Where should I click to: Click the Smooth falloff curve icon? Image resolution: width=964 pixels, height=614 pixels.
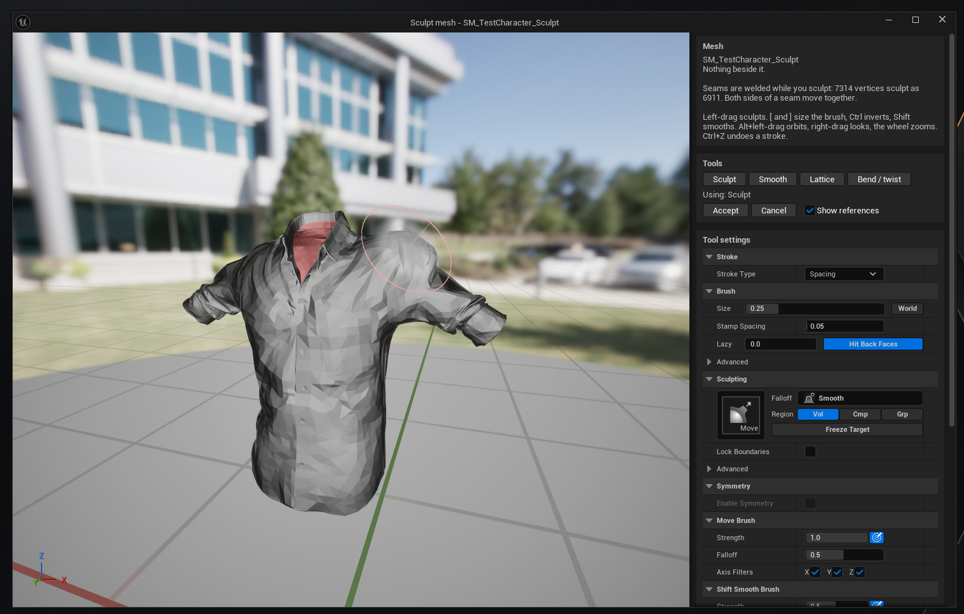[809, 398]
